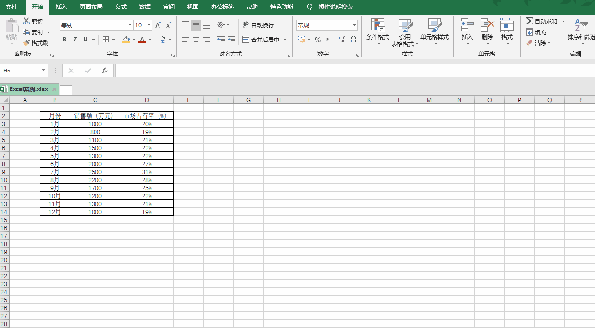Click the percent style icon
The image size is (595, 328).
(x=317, y=40)
